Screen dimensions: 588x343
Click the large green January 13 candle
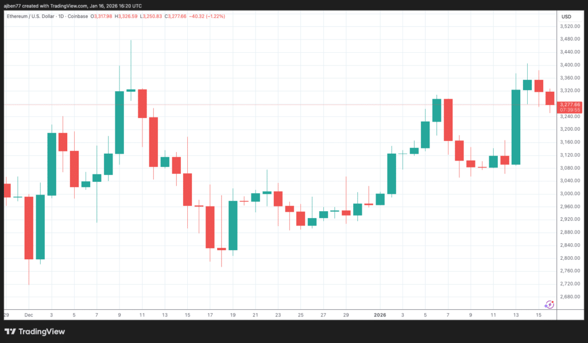(x=515, y=127)
